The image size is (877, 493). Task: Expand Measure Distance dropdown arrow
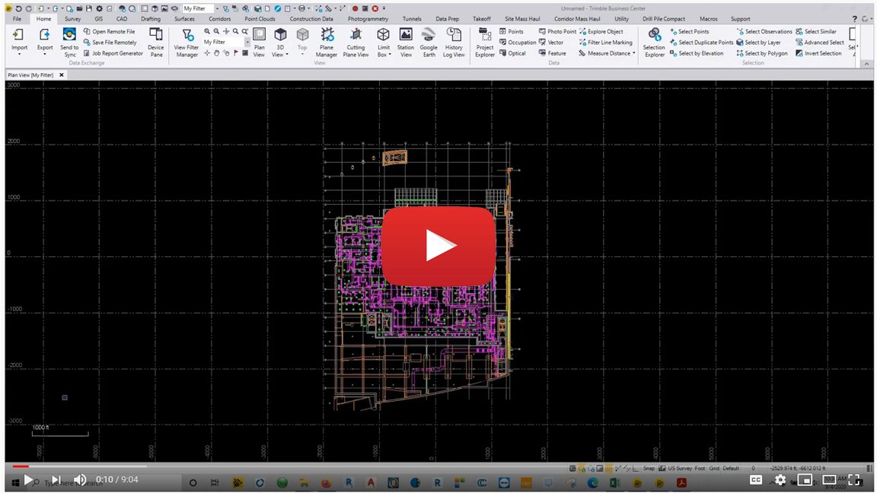coord(633,54)
